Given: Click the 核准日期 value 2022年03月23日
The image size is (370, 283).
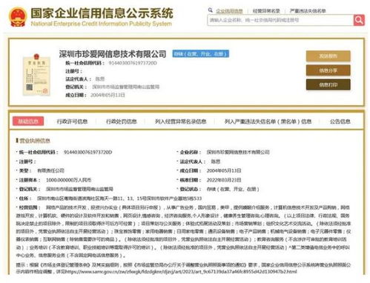Looking at the screenshot, I should [224, 180].
